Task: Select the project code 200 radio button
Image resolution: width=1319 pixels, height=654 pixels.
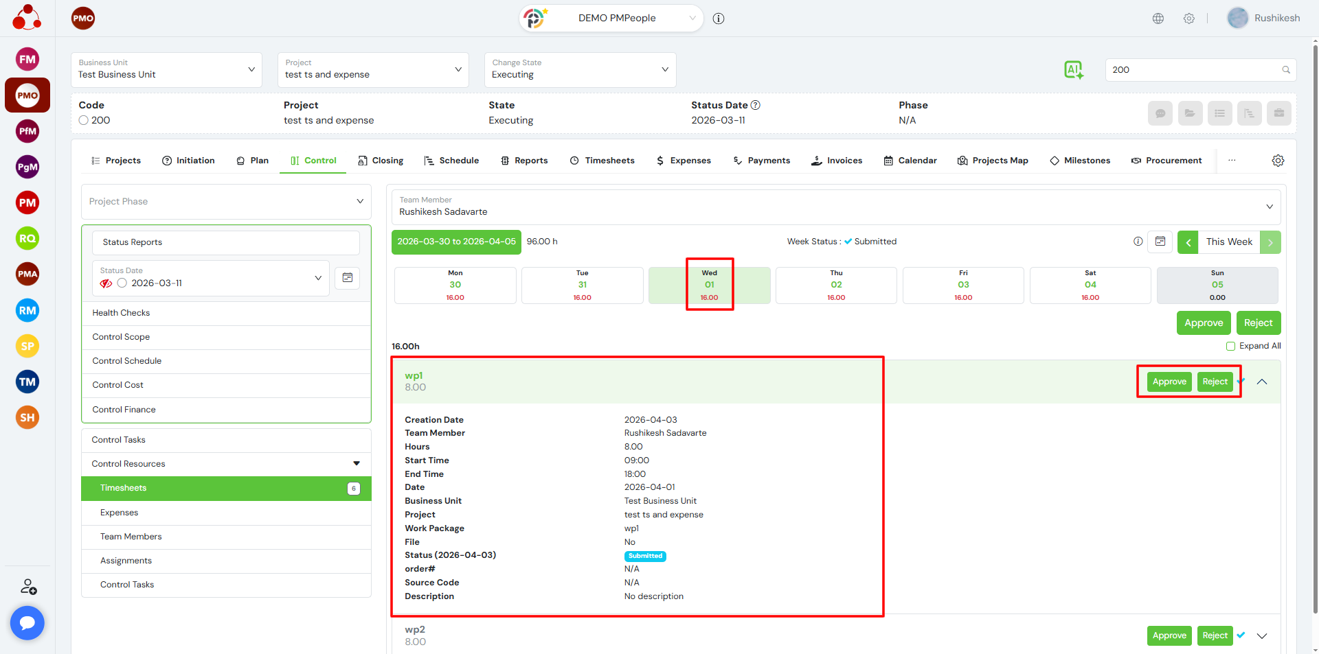Action: point(84,120)
